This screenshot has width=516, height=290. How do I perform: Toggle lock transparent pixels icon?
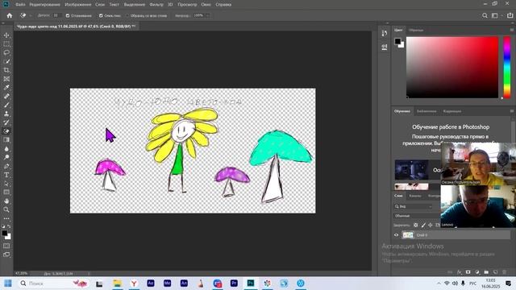click(416, 226)
